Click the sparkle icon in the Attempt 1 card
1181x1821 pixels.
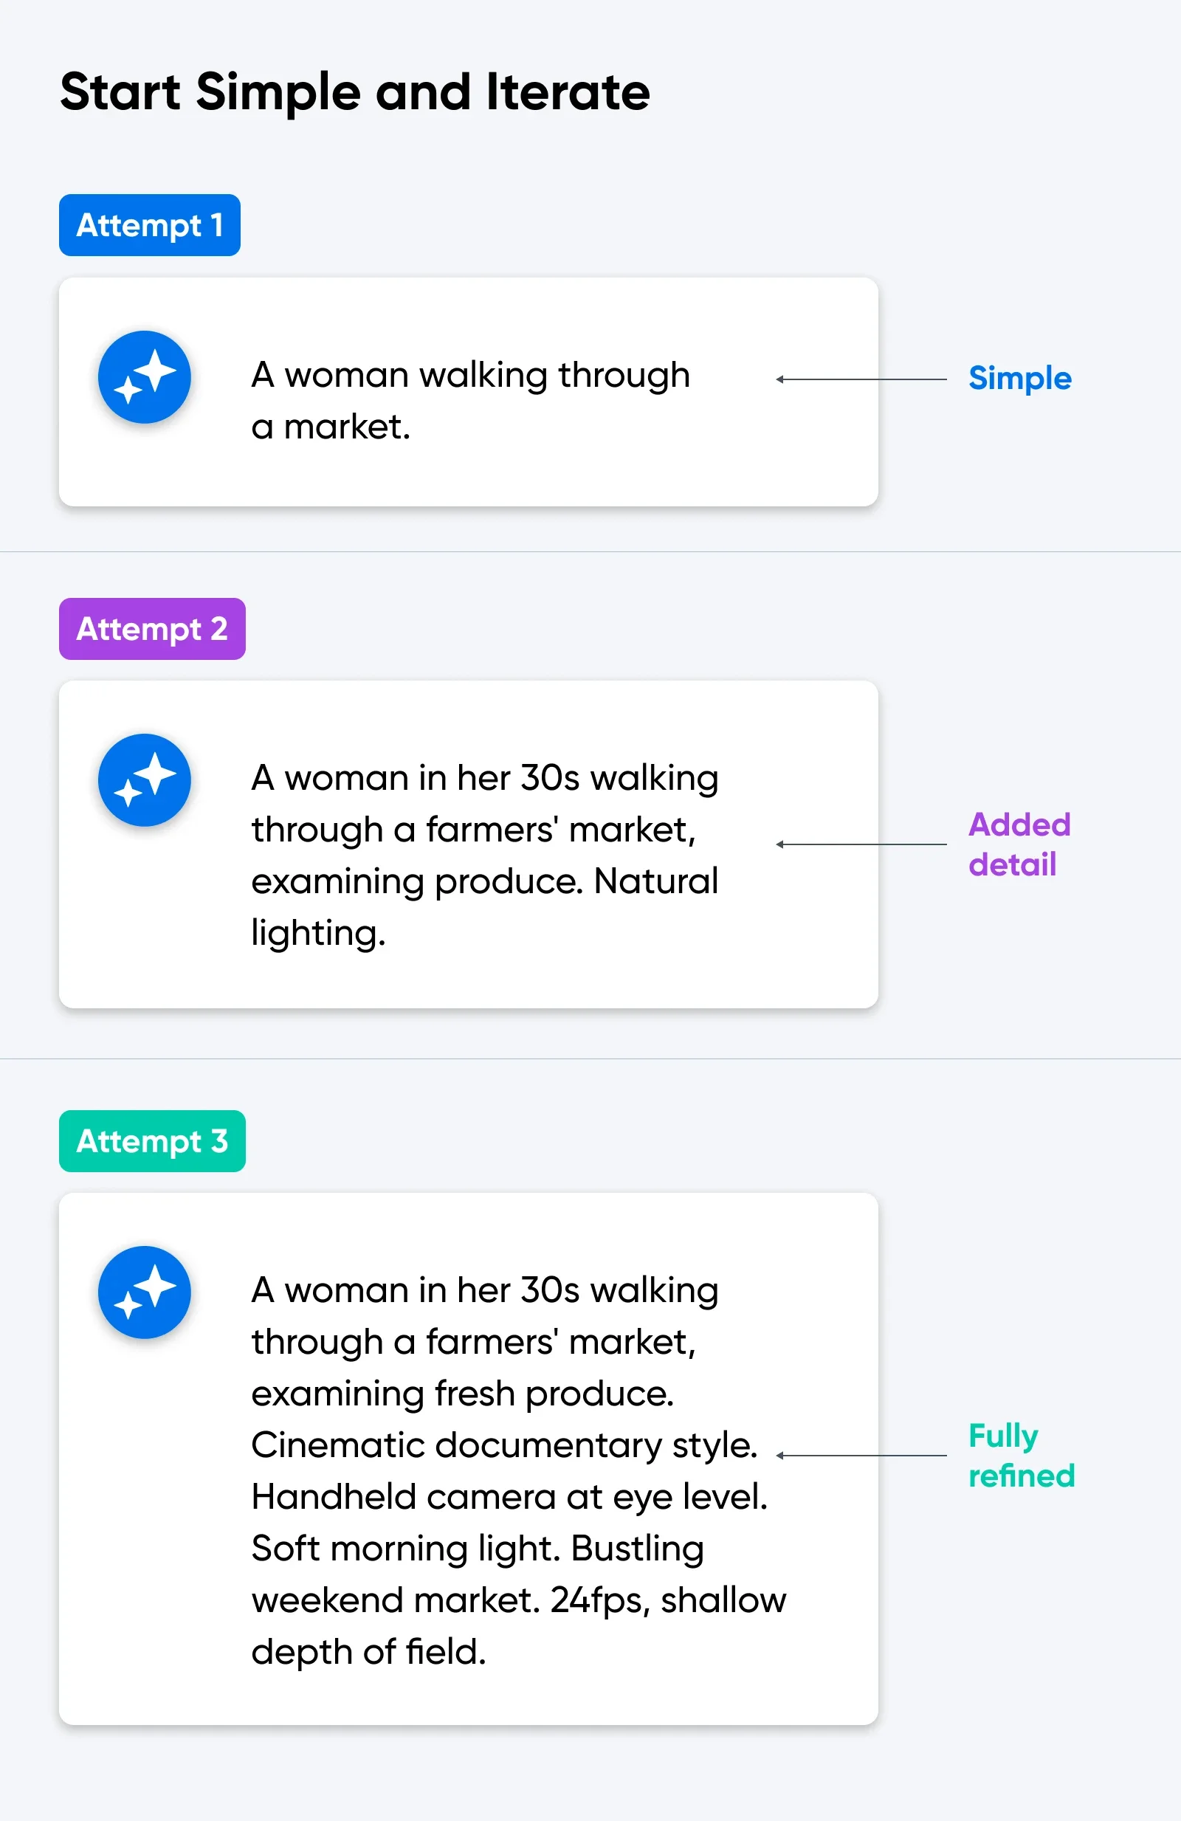[145, 377]
